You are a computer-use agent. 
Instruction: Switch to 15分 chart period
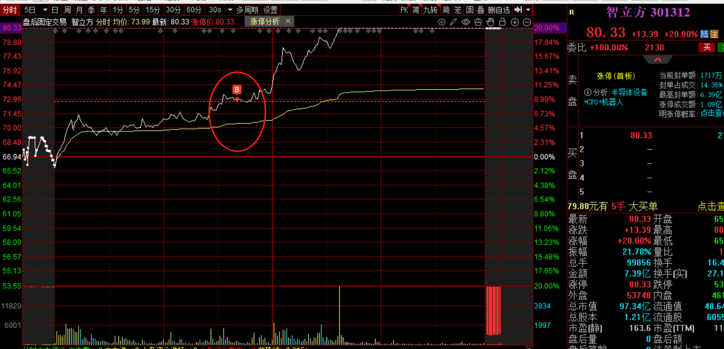tap(153, 10)
